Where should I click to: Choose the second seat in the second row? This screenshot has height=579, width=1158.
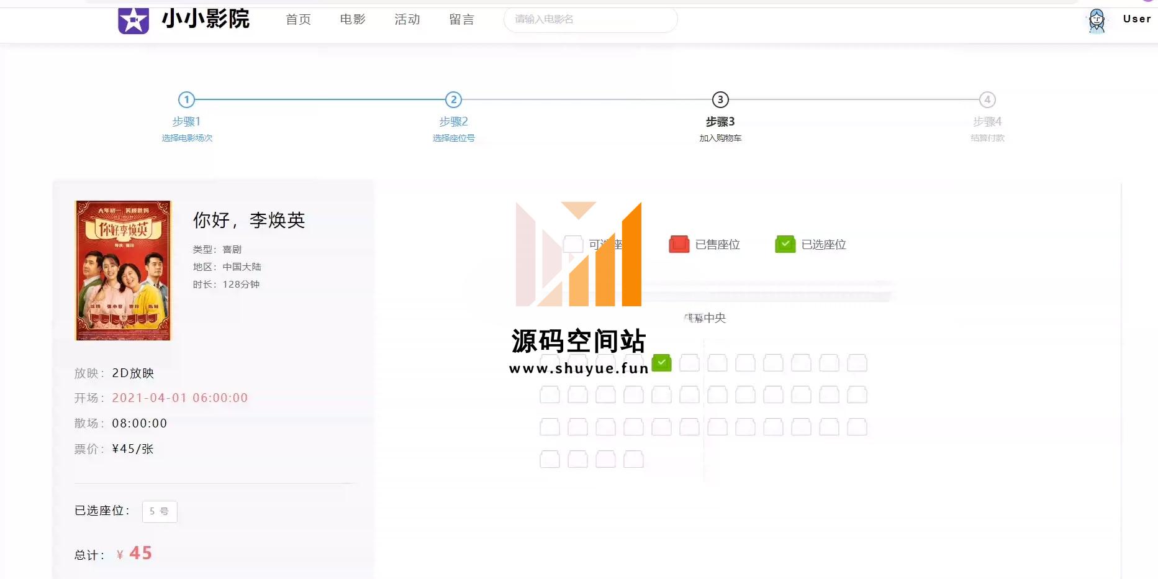577,394
